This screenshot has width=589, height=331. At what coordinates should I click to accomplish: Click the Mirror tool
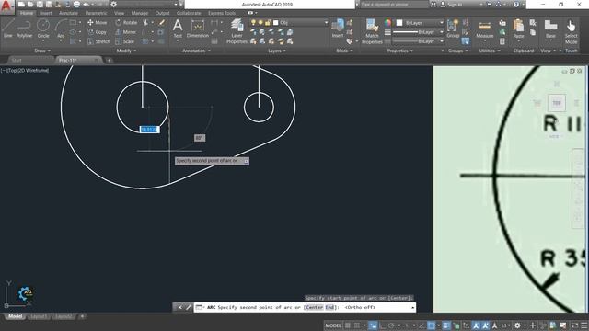125,32
